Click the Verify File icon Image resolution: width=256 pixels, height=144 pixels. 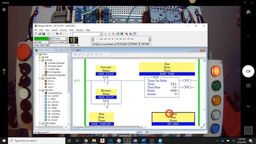118,34
